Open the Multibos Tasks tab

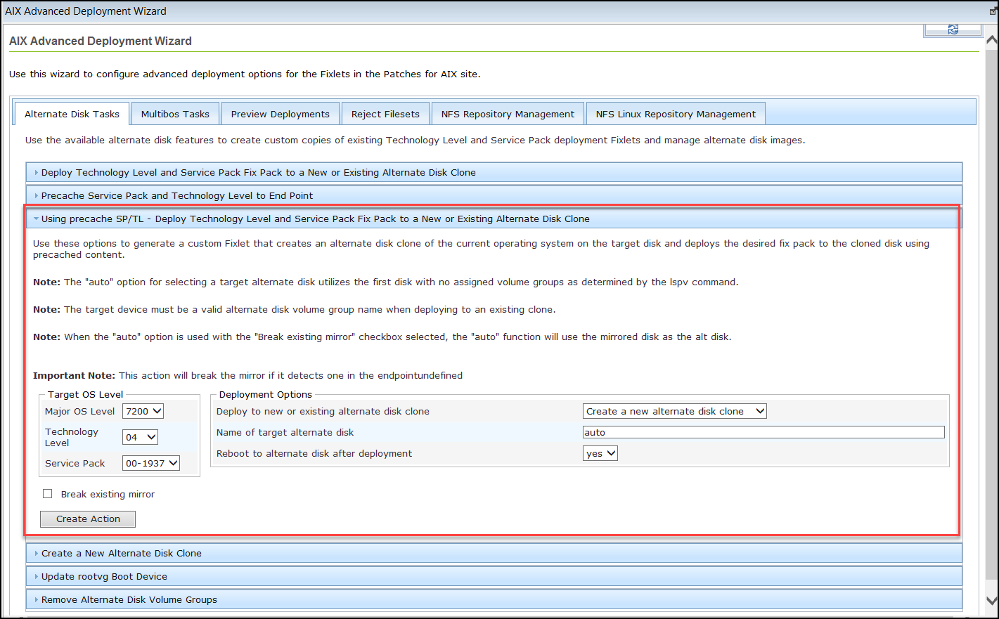175,114
